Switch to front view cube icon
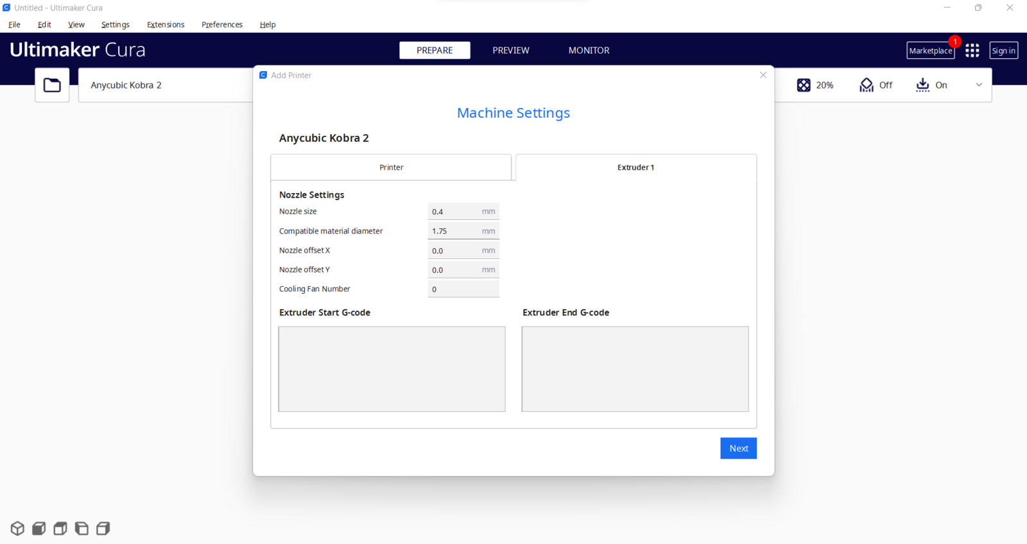 pos(39,528)
